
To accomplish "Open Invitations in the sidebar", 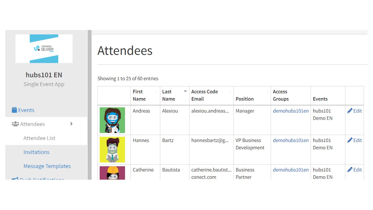I will [x=36, y=152].
